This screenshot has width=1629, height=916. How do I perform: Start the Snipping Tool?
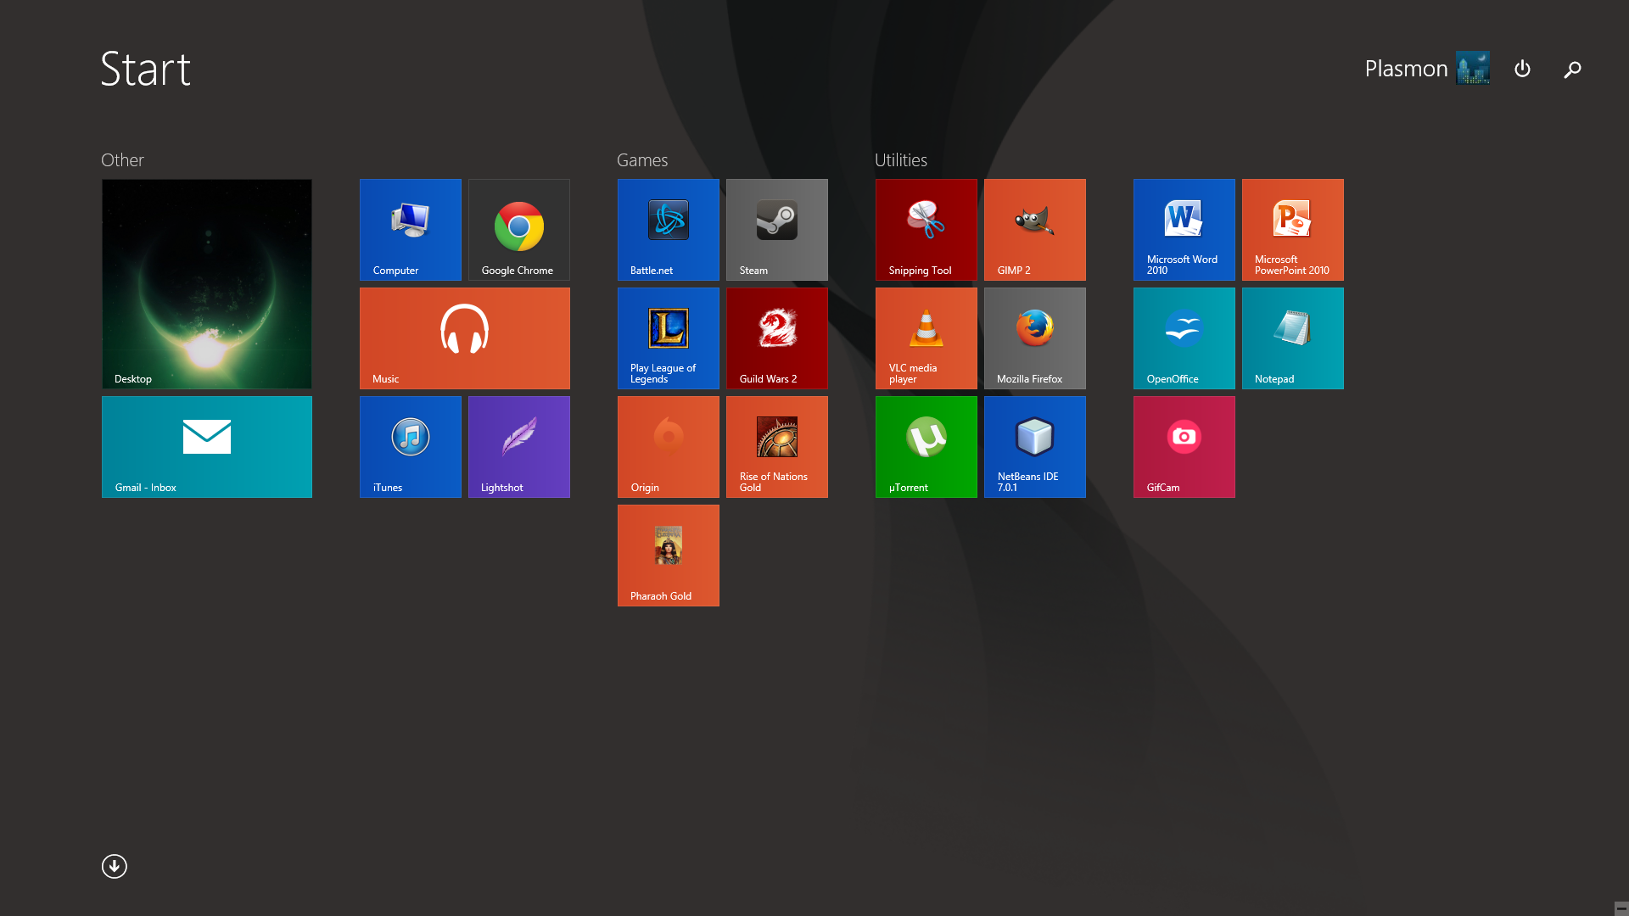pyautogui.click(x=926, y=230)
